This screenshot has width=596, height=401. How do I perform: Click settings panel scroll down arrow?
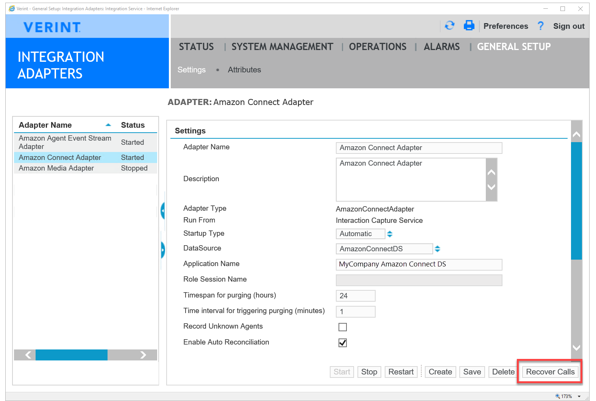point(576,348)
